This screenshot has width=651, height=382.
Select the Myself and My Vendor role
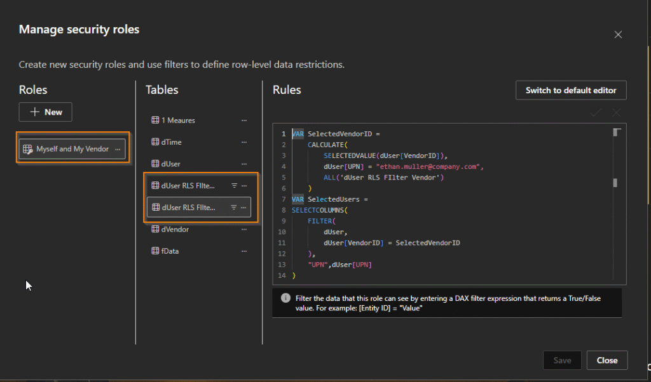[x=72, y=149]
